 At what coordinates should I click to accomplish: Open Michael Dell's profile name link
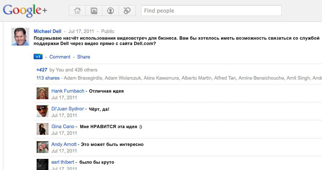[x=47, y=31]
